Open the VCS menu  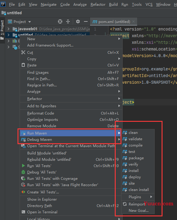149,5
